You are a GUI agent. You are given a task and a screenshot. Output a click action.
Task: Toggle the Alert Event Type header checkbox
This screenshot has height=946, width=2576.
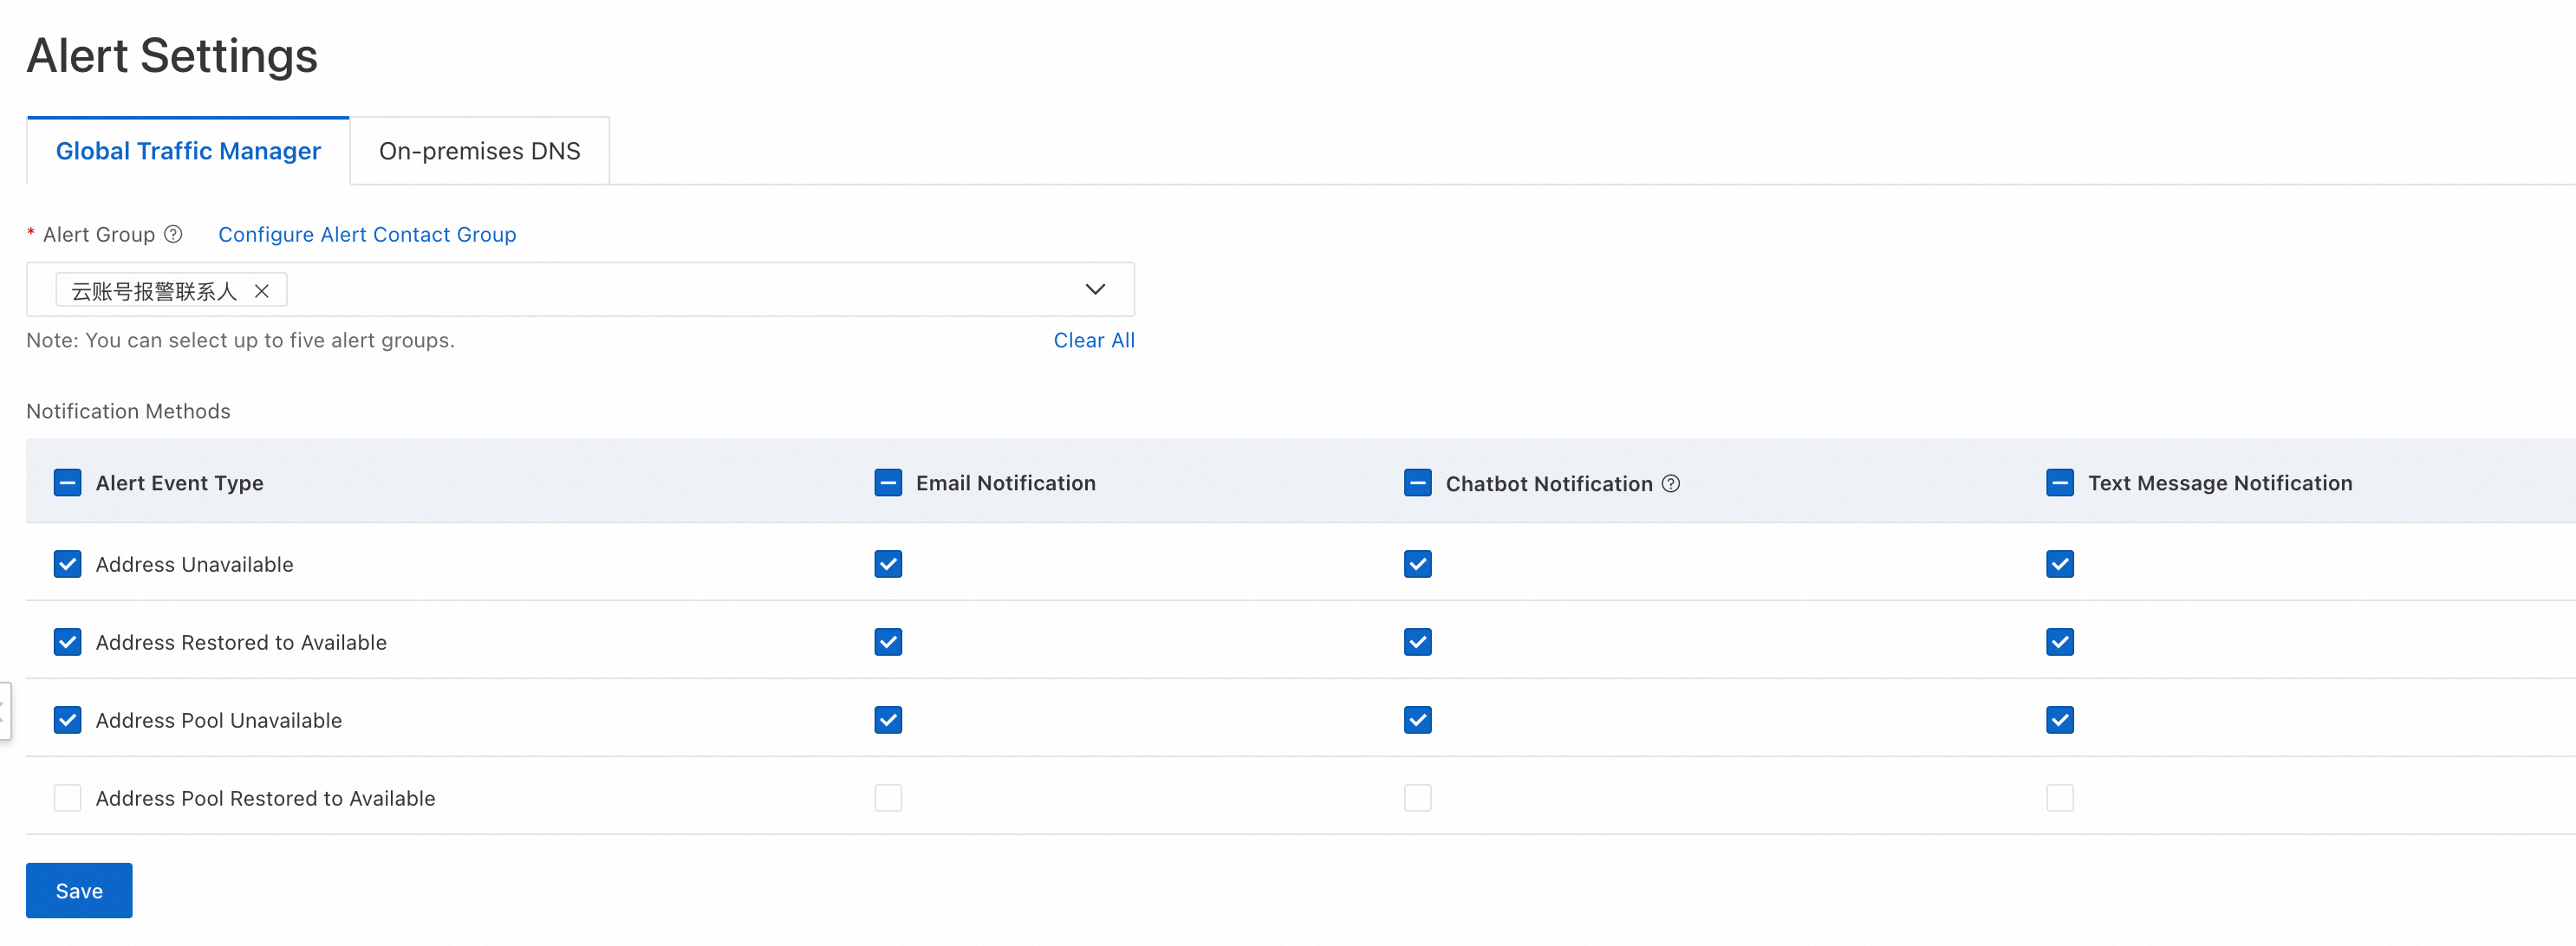[67, 483]
